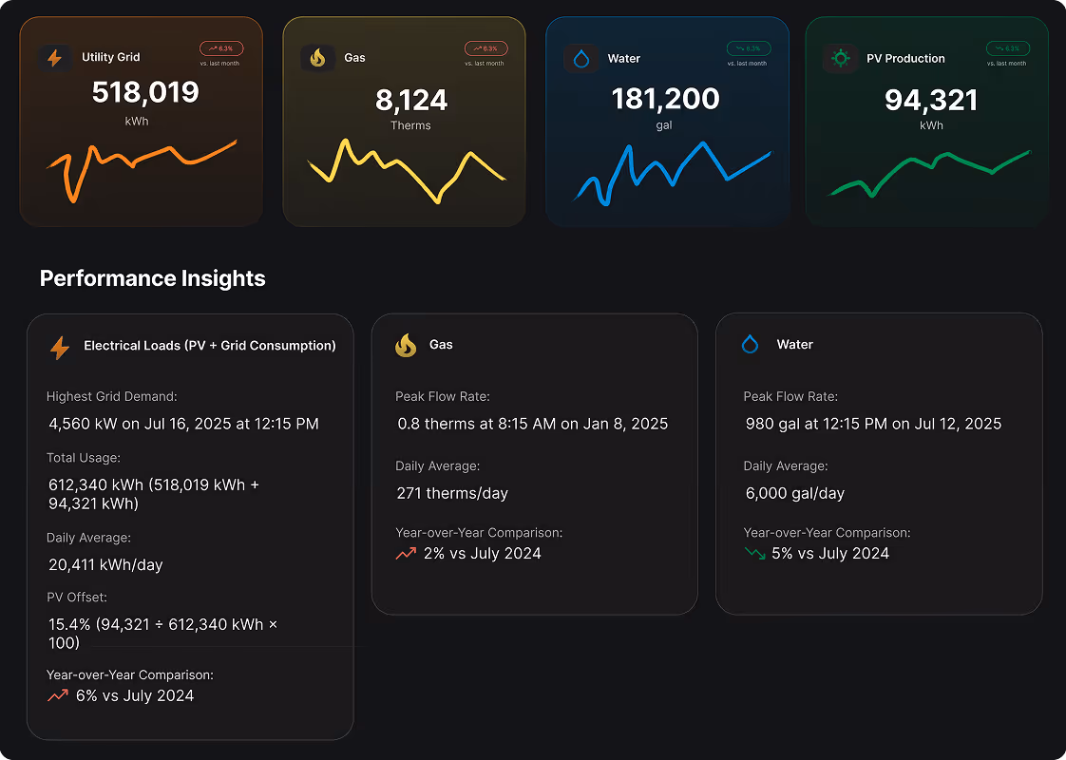Select the Performance Insights section header
The width and height of the screenshot is (1066, 760).
152,278
